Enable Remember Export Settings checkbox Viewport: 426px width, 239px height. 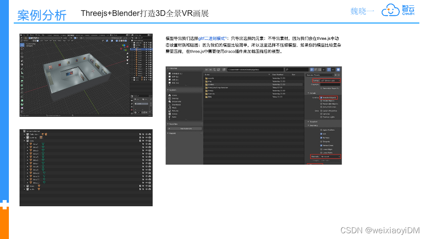click(x=321, y=89)
